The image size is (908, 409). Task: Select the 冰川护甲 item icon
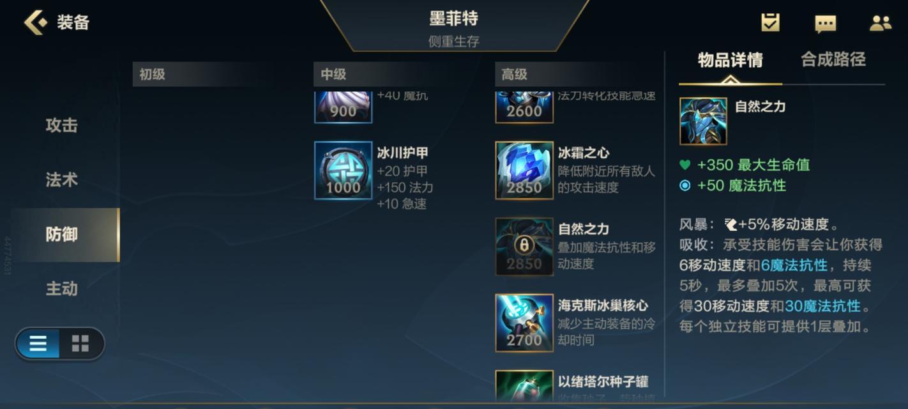(344, 170)
